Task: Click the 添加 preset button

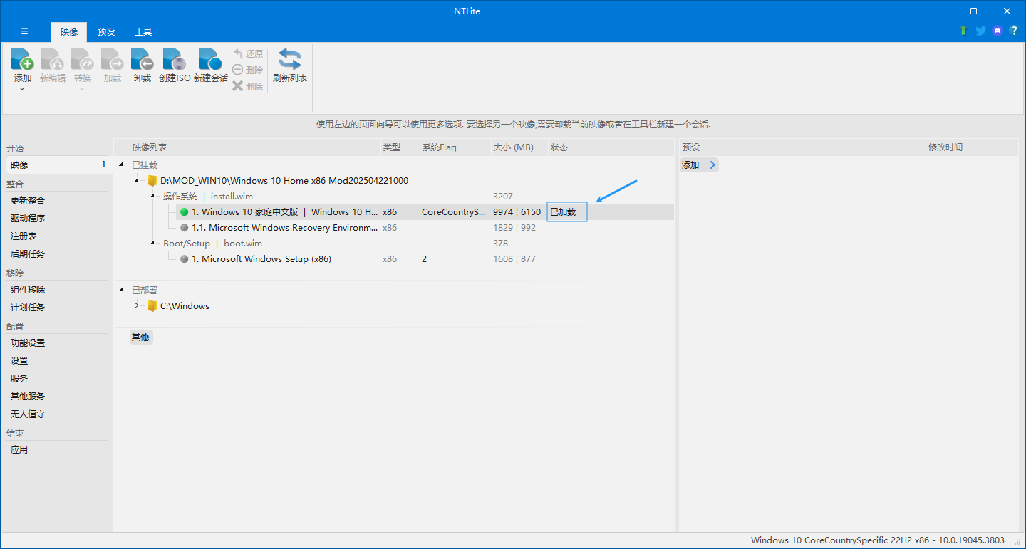Action: tap(699, 164)
